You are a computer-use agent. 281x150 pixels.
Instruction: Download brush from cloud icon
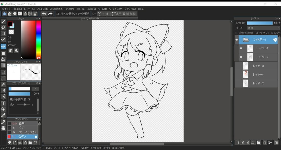[x=10, y=142]
